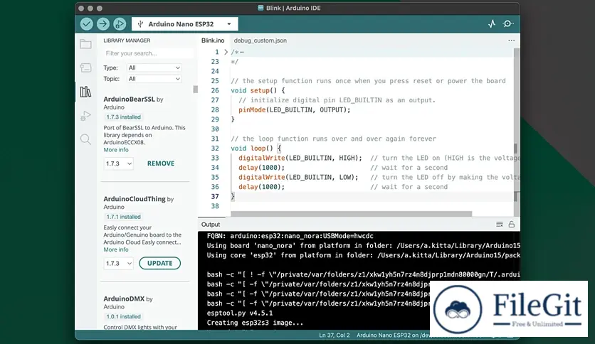Click the pinMode(LED_BUILTIN, OUTPUT) code line
The width and height of the screenshot is (595, 344).
point(295,110)
